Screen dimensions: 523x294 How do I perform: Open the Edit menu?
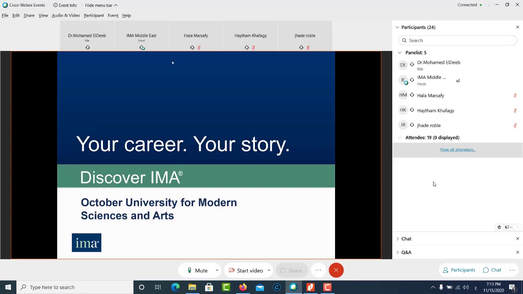click(16, 16)
